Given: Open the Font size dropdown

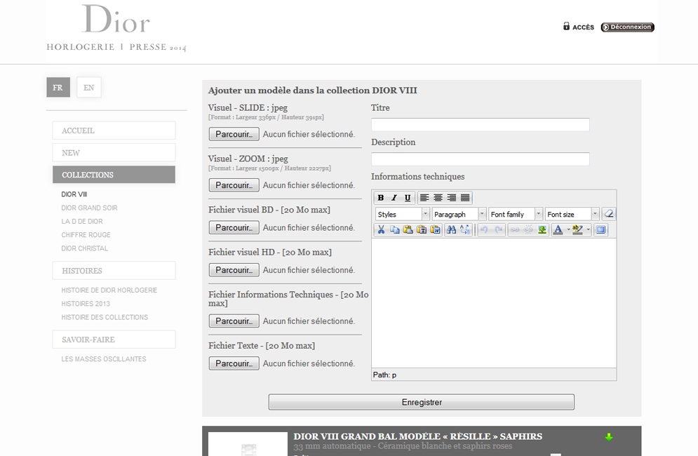Looking at the screenshot, I should (572, 214).
